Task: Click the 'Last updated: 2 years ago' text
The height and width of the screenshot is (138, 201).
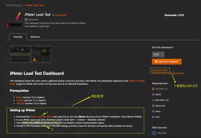Action: [37, 26]
